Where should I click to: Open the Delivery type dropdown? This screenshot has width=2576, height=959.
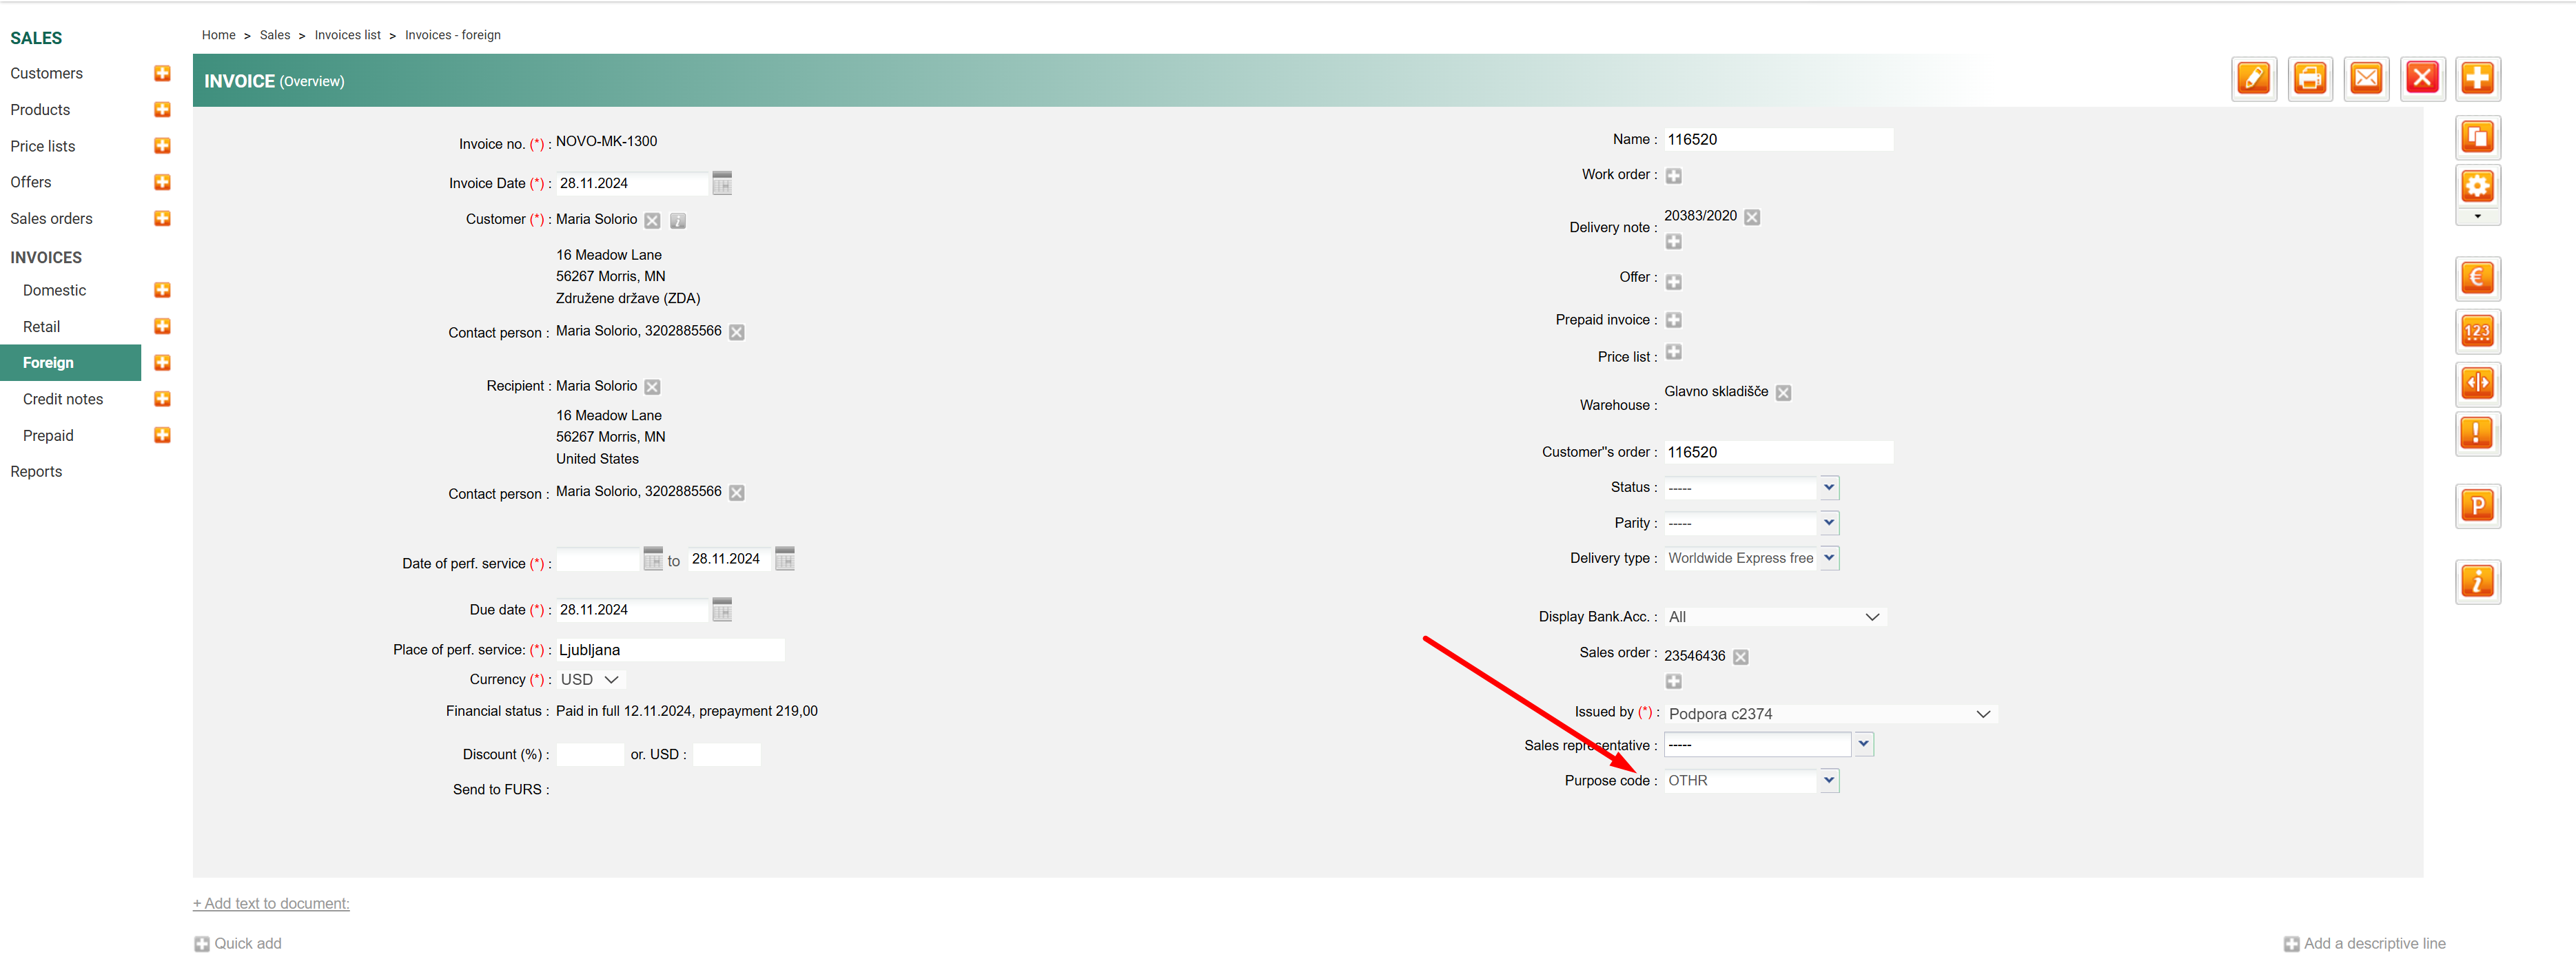click(x=1828, y=558)
